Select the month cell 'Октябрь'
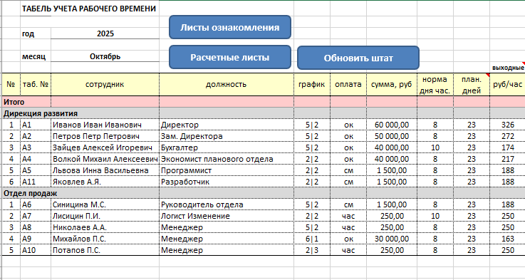Viewport: 525px width, 280px height. click(105, 56)
